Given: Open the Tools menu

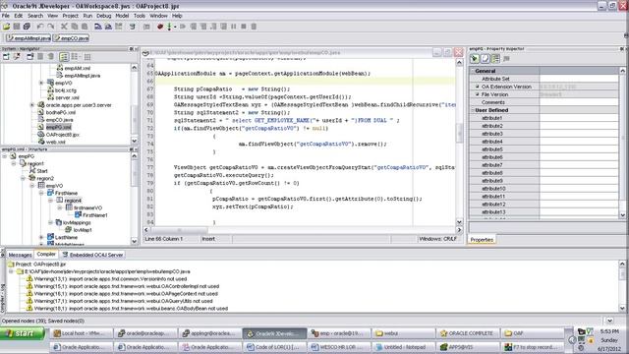Looking at the screenshot, I should (140, 16).
